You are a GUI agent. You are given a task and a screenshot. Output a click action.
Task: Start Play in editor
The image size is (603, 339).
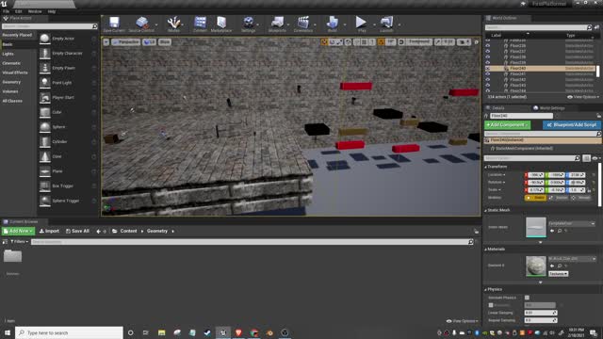[361, 23]
